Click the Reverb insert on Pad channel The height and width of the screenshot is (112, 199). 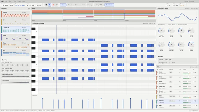point(174,106)
